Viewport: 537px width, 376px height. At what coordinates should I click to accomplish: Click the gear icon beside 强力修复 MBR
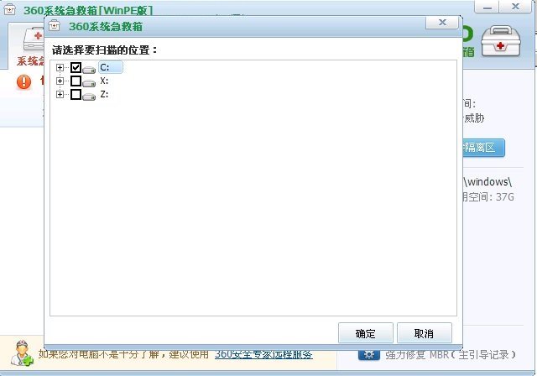(369, 354)
